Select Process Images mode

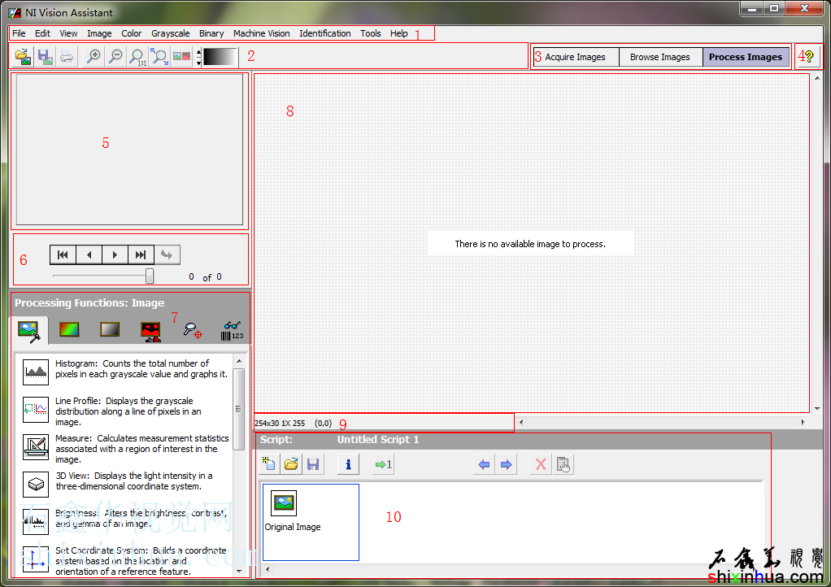[745, 57]
